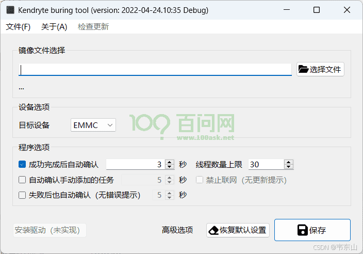Click the 检查更新 menu item

click(x=93, y=27)
